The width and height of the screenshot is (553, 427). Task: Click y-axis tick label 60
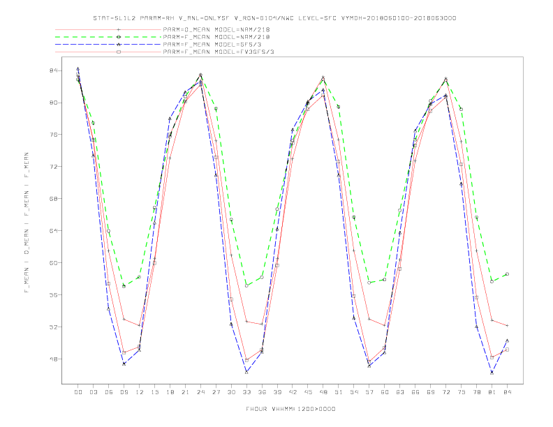pyautogui.click(x=53, y=263)
